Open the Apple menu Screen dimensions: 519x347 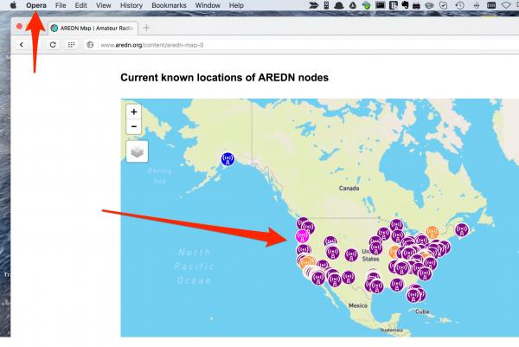(13, 5)
